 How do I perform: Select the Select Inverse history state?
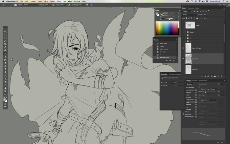(x=165, y=49)
